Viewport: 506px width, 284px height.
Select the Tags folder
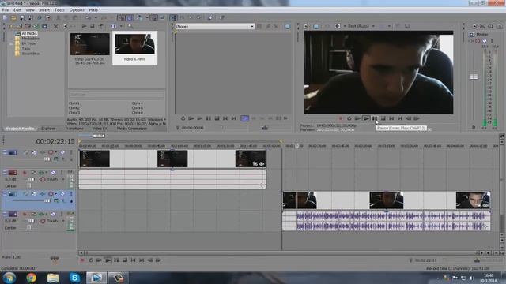[x=26, y=49]
